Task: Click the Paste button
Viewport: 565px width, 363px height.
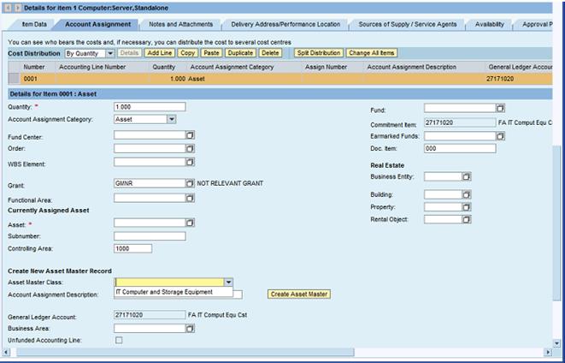Action: pos(211,53)
